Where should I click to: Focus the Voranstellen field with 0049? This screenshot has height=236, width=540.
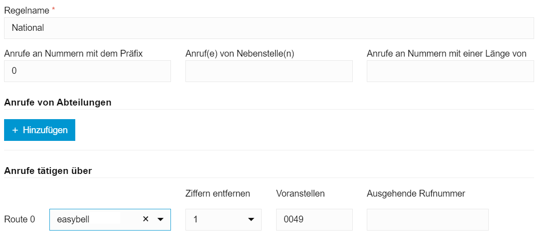tap(314, 220)
